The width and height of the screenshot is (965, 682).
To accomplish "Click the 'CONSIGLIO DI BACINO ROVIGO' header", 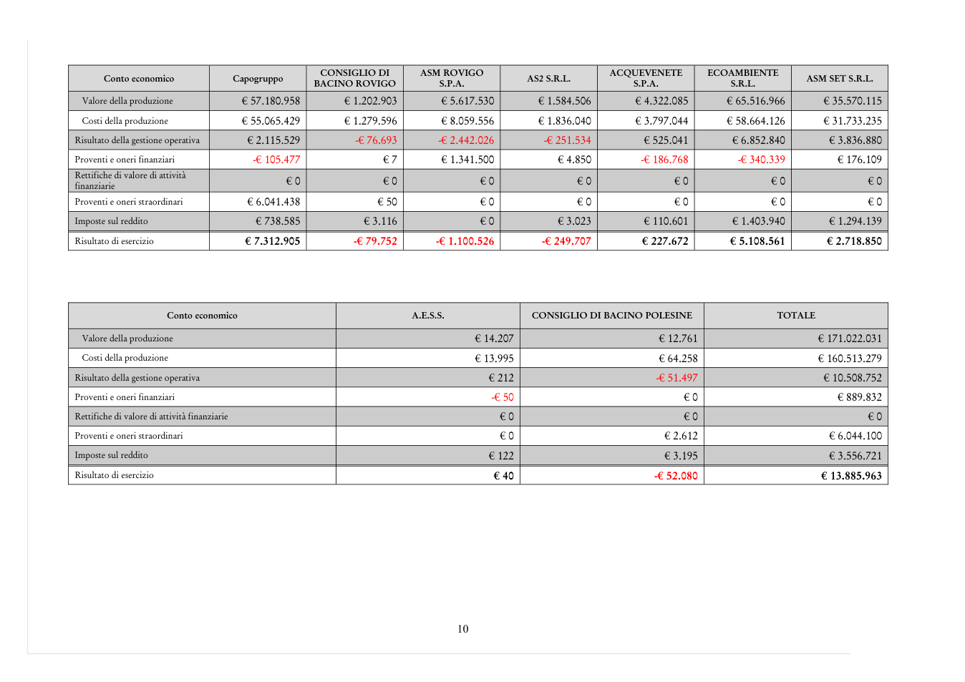I will pos(355,78).
